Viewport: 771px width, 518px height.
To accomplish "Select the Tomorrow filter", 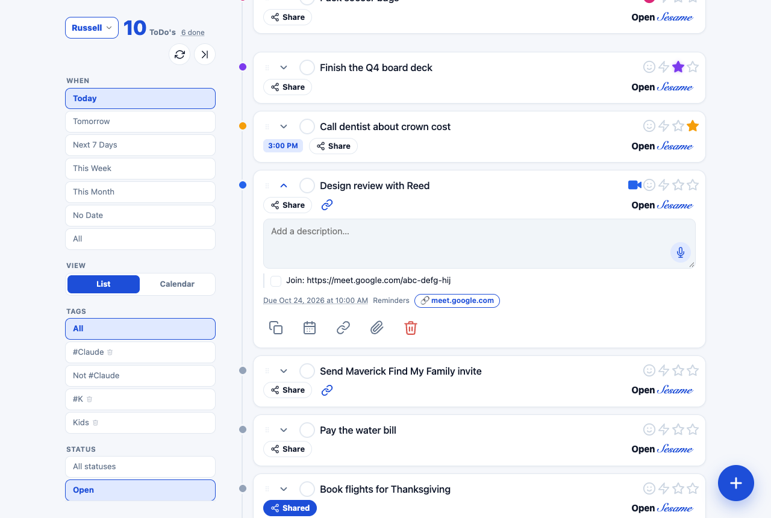I will [140, 122].
